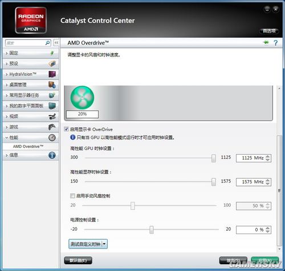285x271 pixels.
Task: Click the green fan speed icon
Action: point(82,98)
